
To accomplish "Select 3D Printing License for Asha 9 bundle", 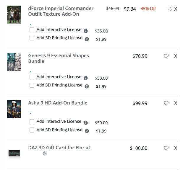I will tap(32, 130).
